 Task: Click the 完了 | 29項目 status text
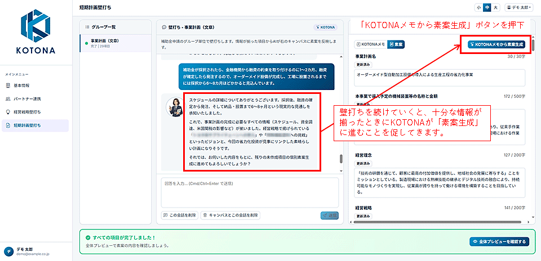100,46
